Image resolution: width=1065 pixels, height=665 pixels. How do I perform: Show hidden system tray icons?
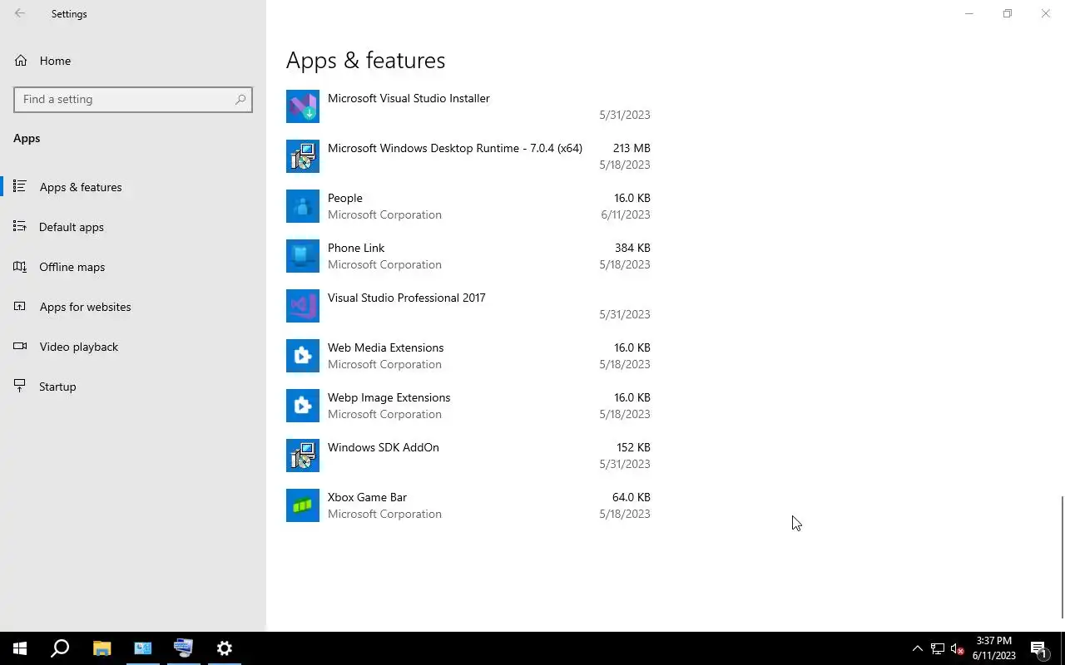(x=918, y=648)
